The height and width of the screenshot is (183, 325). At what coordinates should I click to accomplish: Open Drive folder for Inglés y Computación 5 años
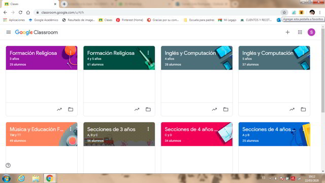click(x=303, y=109)
